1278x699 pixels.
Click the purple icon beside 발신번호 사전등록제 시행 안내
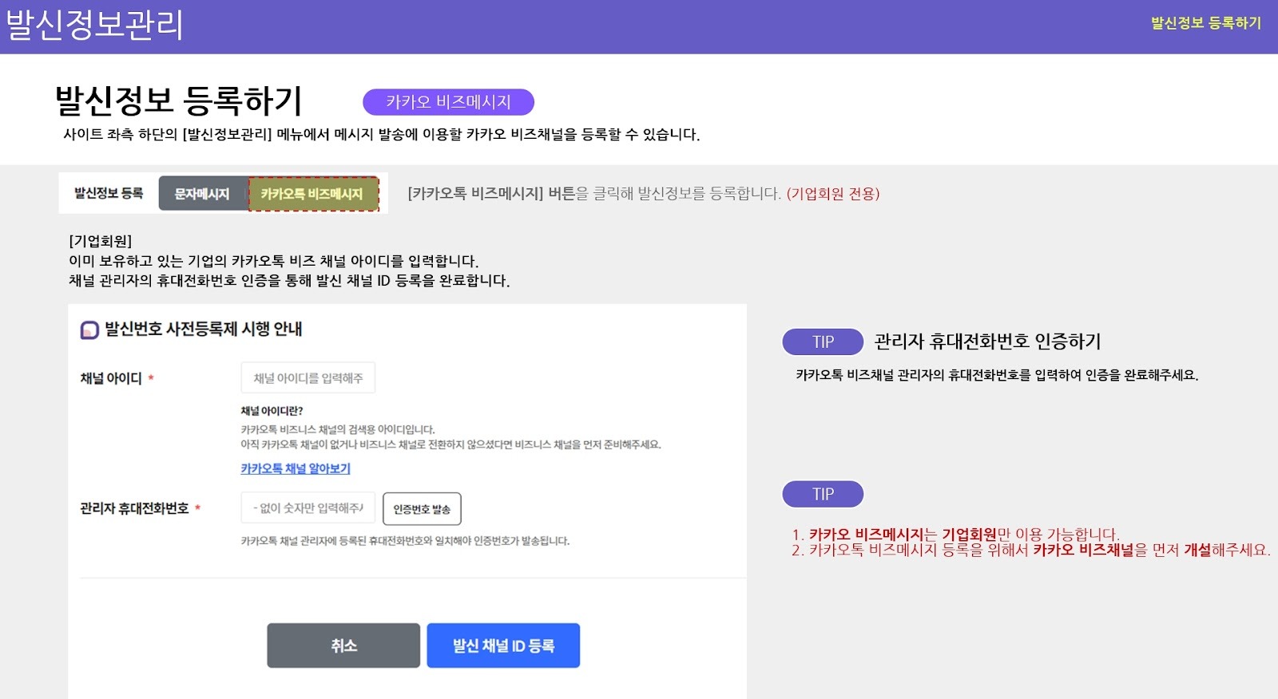(89, 330)
